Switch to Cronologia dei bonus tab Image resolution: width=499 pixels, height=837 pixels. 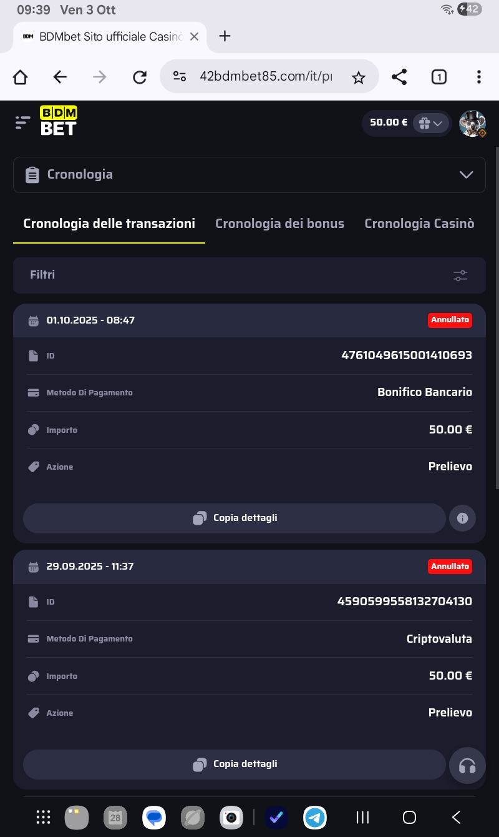click(x=279, y=224)
